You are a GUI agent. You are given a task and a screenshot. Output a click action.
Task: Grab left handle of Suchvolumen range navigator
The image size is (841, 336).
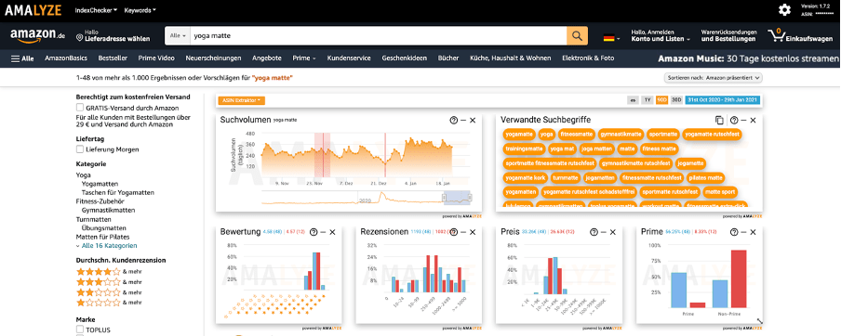(444, 198)
